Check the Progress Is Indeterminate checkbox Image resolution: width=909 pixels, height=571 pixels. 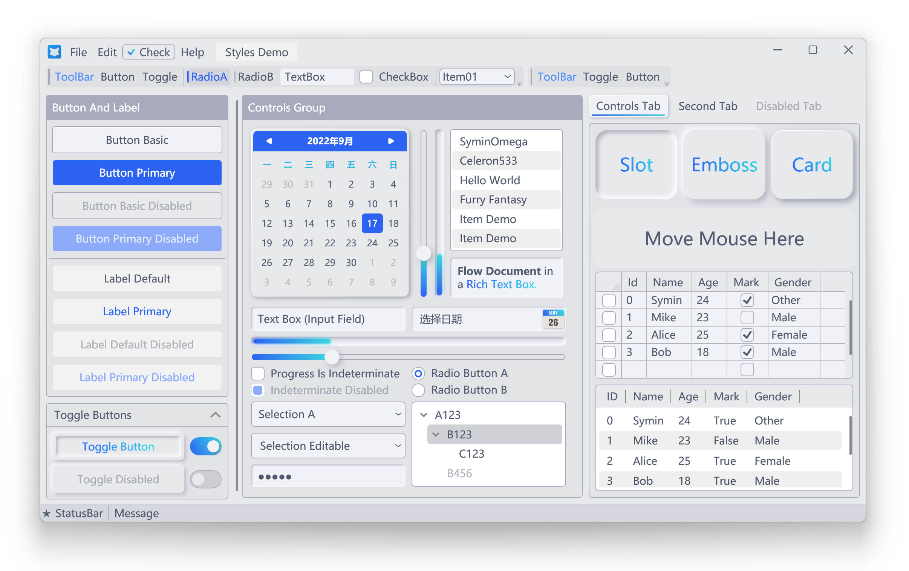tap(258, 374)
